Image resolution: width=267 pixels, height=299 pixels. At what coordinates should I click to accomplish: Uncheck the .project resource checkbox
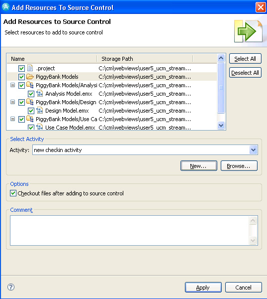pos(21,68)
